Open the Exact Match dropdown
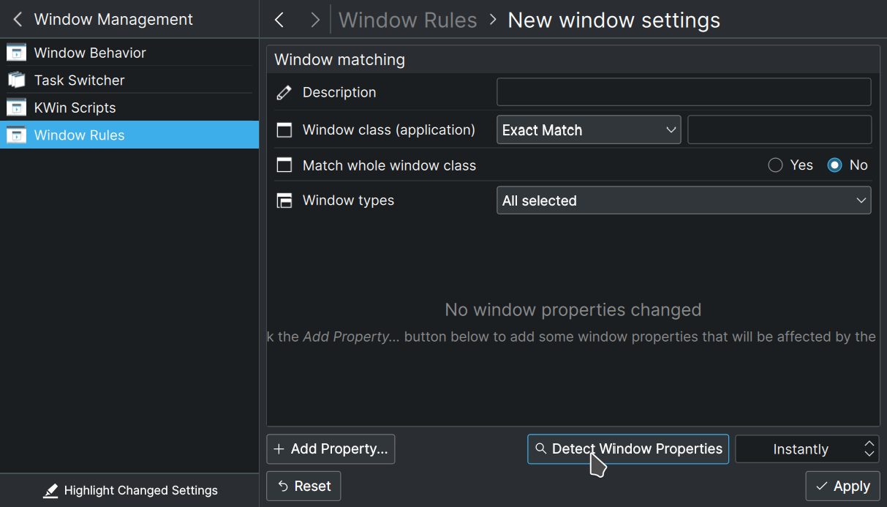This screenshot has width=887, height=507. click(x=589, y=129)
